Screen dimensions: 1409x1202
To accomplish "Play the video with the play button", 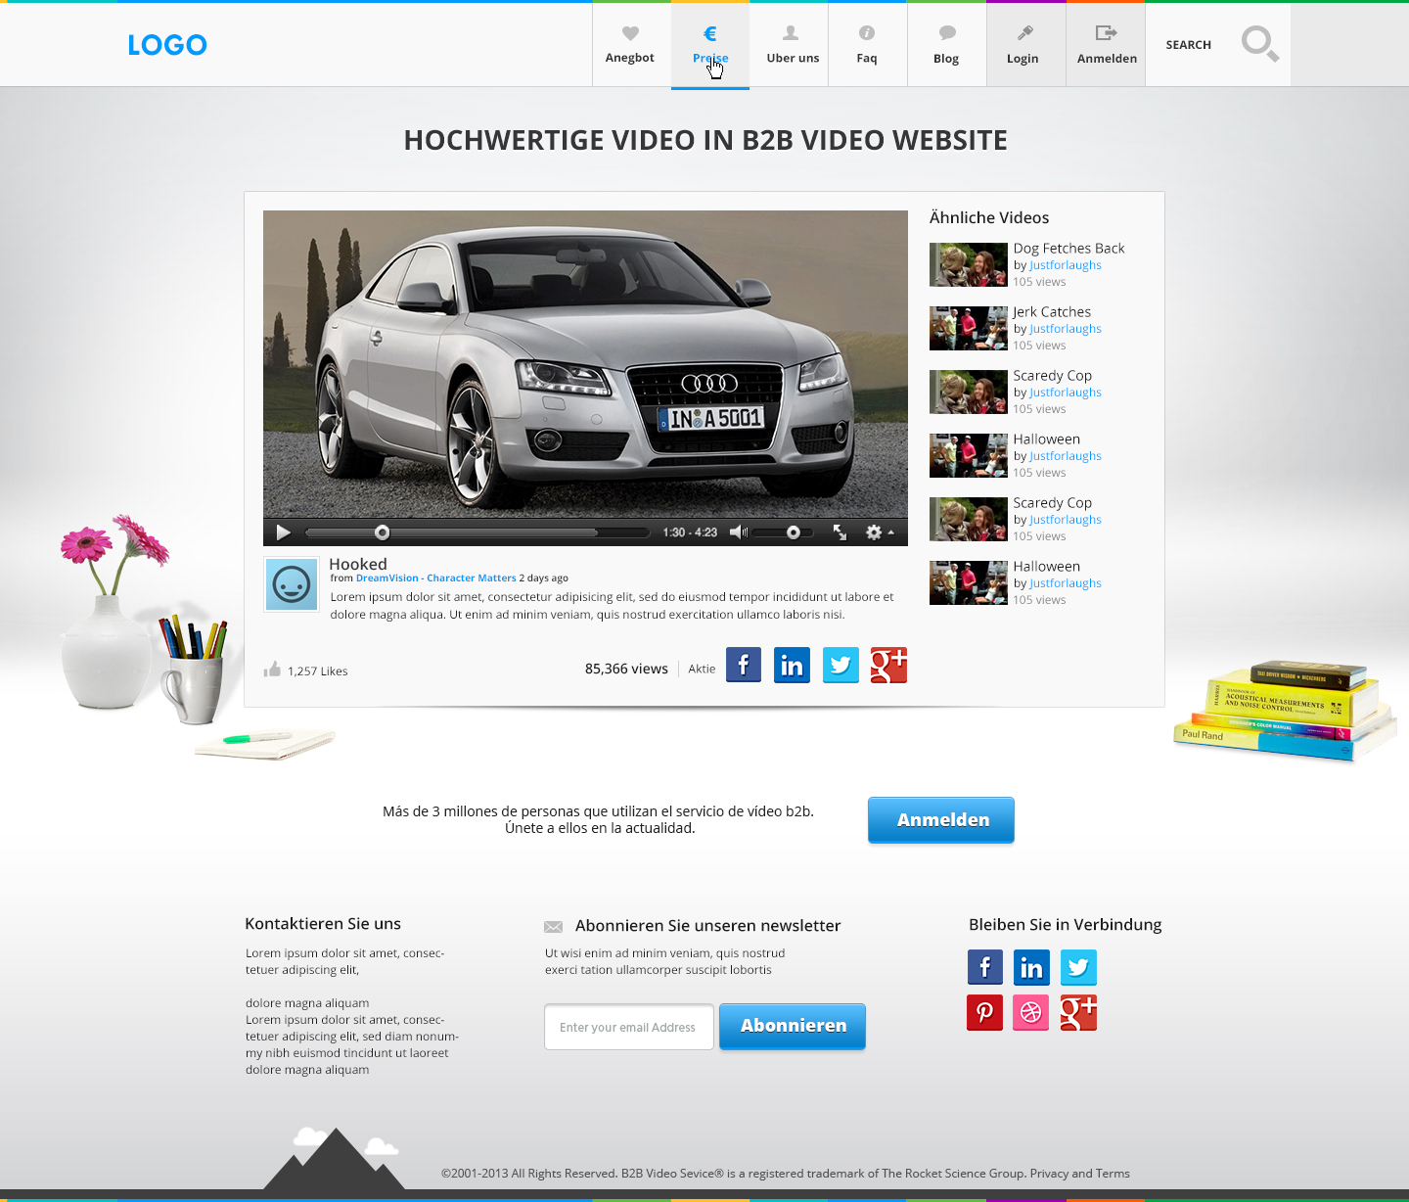I will [284, 532].
